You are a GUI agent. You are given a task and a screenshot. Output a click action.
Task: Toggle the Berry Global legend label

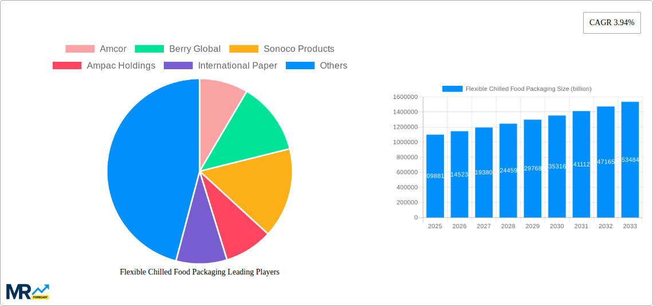click(195, 49)
